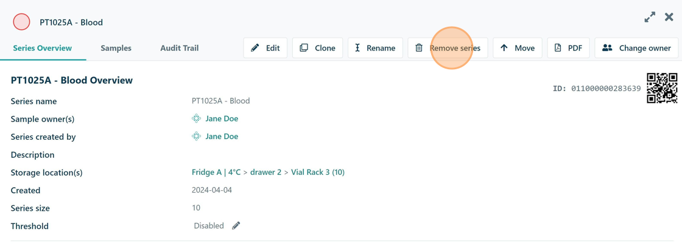
Task: Open the Change owner dialog
Action: pyautogui.click(x=636, y=48)
